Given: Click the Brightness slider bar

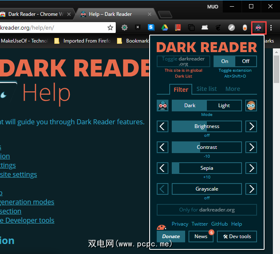Looking at the screenshot, I should click(207, 126).
